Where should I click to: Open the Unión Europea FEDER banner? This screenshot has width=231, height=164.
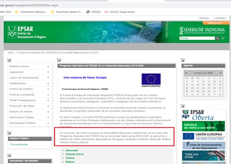click(204, 136)
